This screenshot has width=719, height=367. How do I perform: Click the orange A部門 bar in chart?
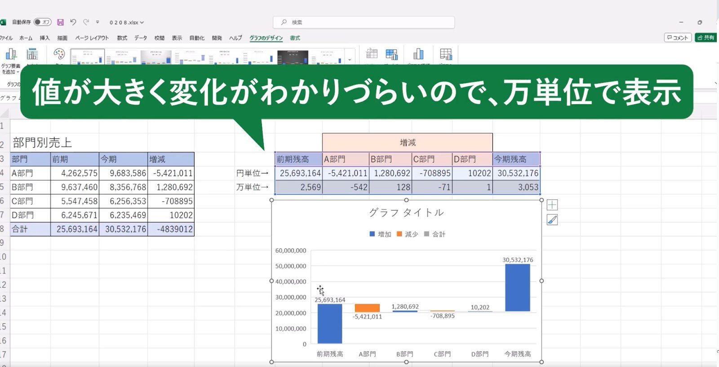click(367, 308)
